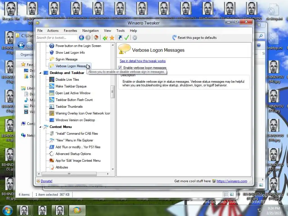Select '"Install" Command for CAB Files' item
Viewport: 288px width, 216px height.
coord(76,134)
